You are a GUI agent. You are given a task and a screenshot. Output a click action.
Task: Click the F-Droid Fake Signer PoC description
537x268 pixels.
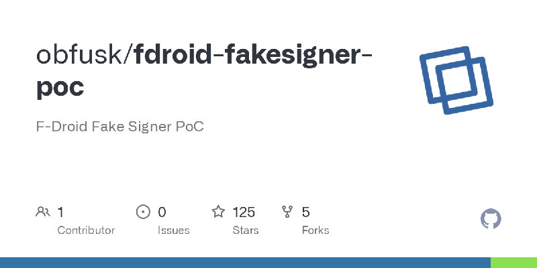[x=120, y=127]
